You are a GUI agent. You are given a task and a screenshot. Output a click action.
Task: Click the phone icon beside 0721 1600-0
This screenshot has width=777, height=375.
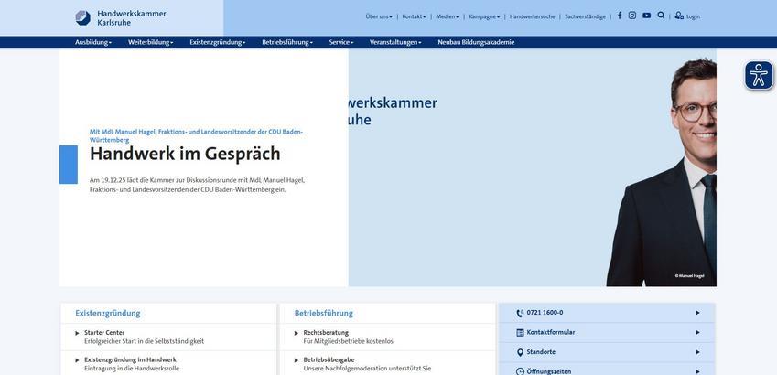[520, 313]
